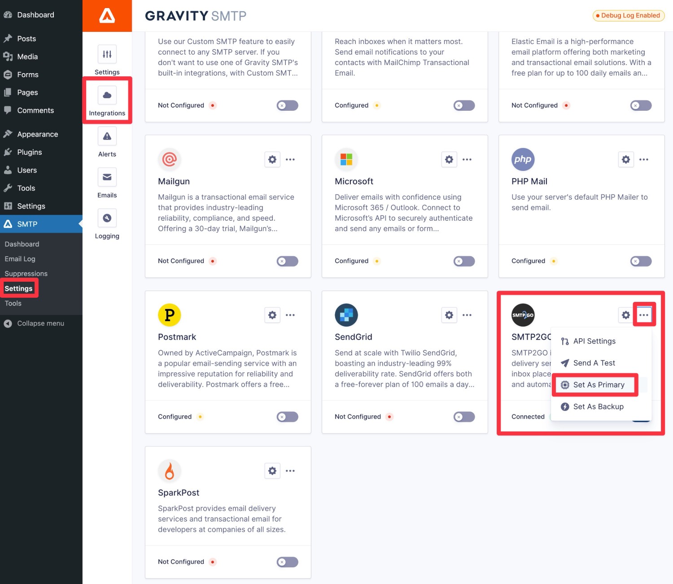Click the SMTP2GO logo icon

523,315
